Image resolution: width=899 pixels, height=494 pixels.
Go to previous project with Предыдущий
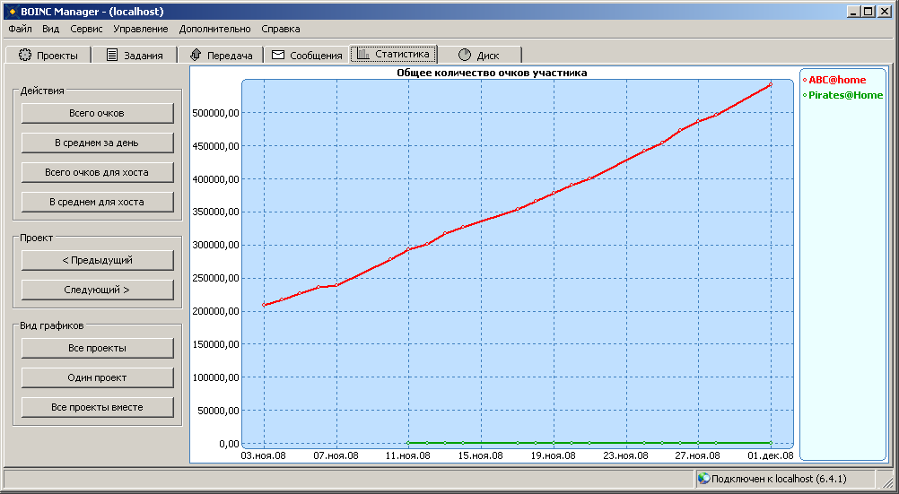pyautogui.click(x=97, y=260)
